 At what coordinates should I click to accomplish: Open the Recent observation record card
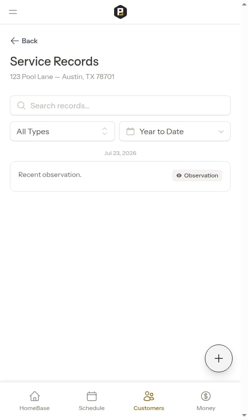120,176
